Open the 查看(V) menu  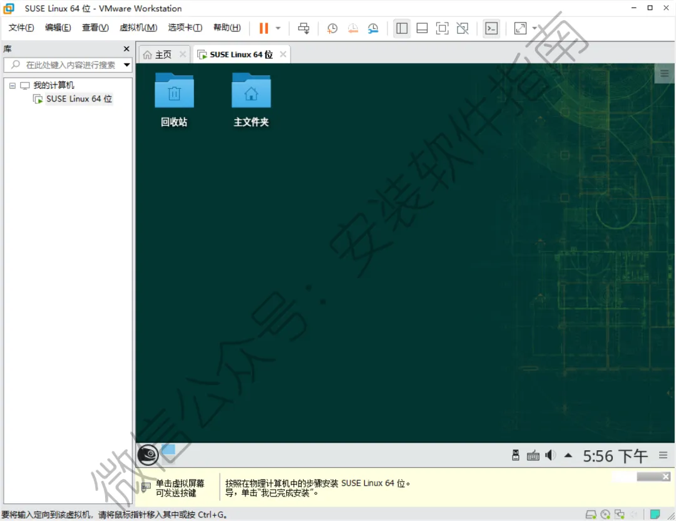coord(95,28)
